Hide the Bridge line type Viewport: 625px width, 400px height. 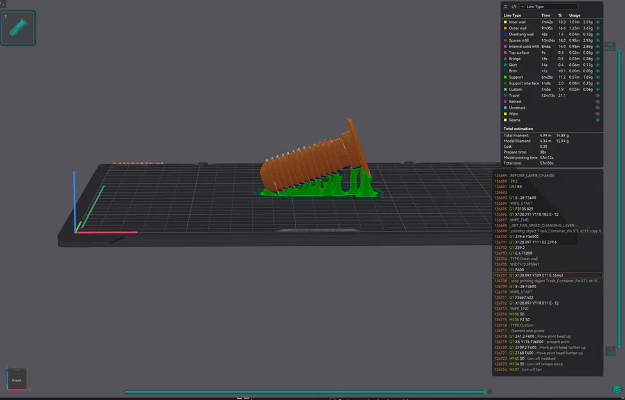pos(597,59)
